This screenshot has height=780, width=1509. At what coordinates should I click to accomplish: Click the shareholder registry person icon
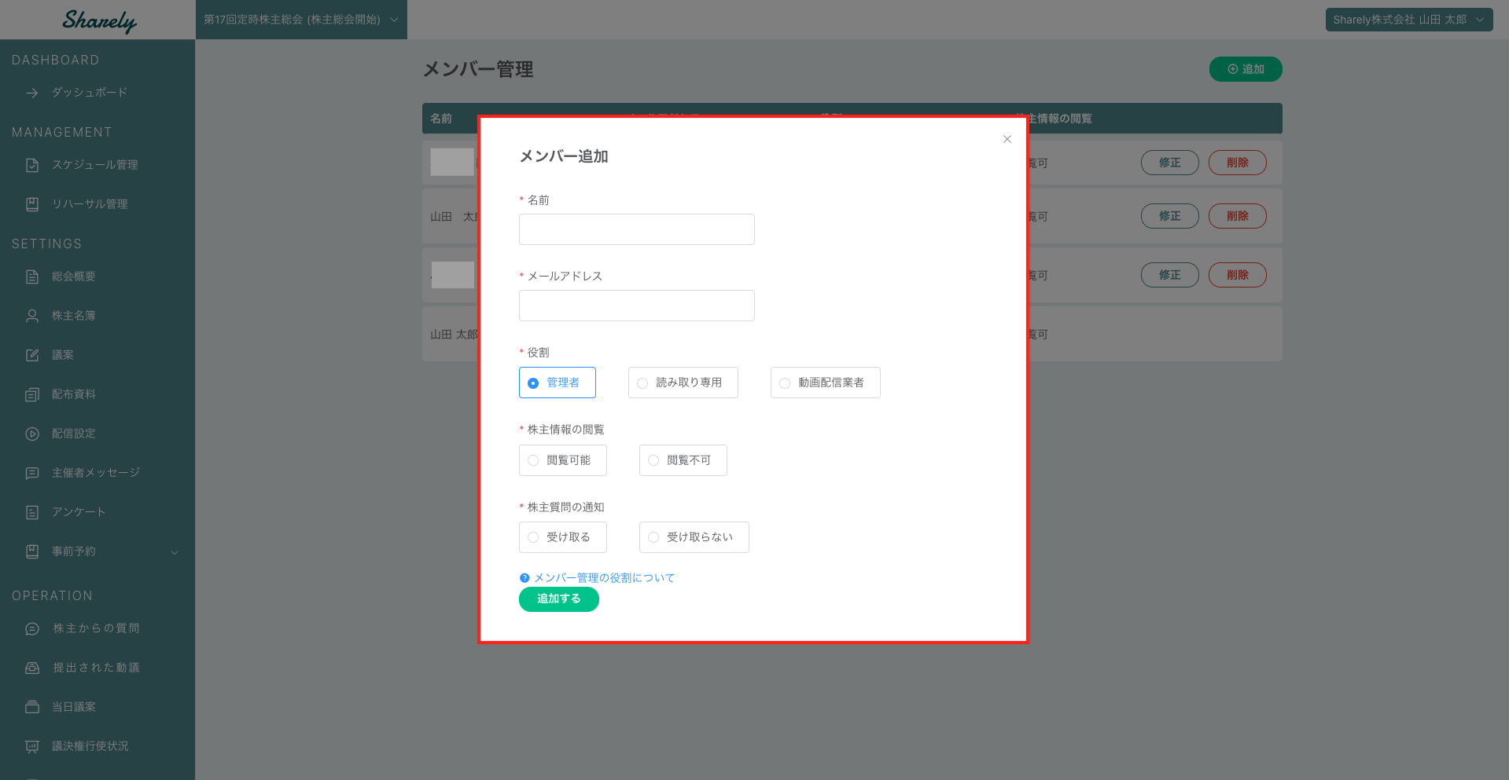[x=32, y=316]
